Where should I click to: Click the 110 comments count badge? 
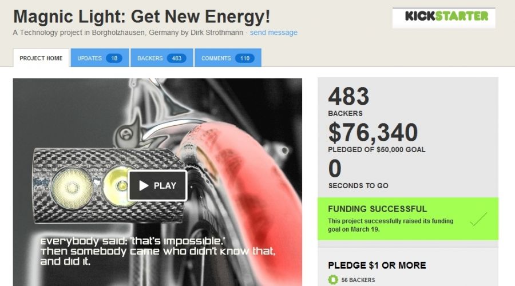click(245, 58)
